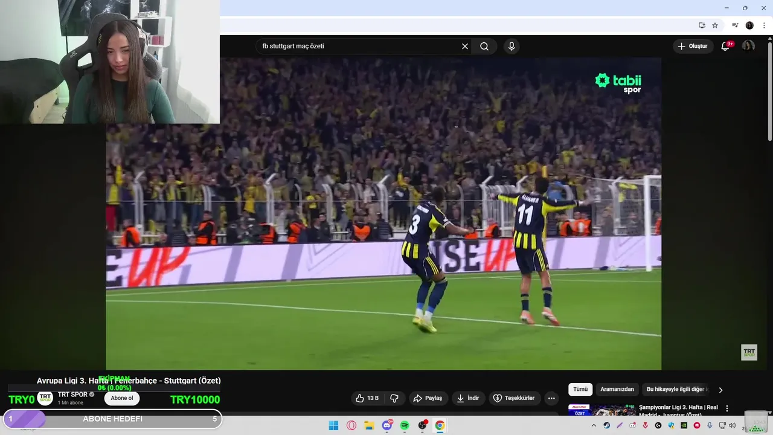The image size is (773, 435).
Task: Open the Oluştur create menu
Action: pos(693,47)
